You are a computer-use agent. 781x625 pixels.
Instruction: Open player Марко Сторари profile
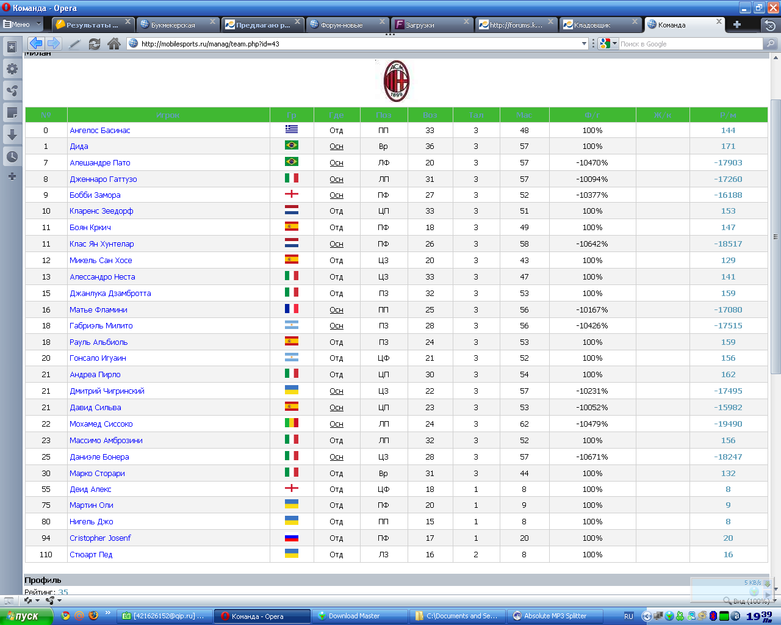(97, 474)
